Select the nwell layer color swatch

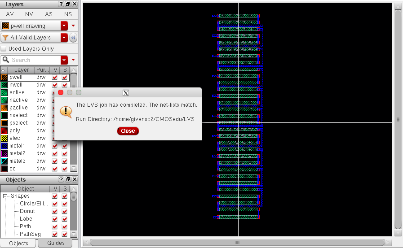[4, 85]
